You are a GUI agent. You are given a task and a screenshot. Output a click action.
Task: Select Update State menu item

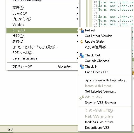click(x=105, y=42)
